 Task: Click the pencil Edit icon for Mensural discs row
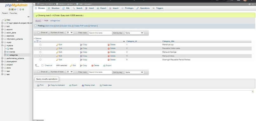pyautogui.click(x=57, y=56)
